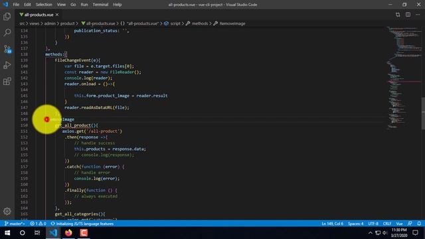
Task: Open the Terminal menu
Action: coord(100,5)
